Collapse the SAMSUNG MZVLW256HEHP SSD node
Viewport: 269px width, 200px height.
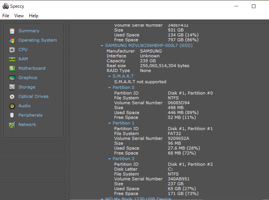[102, 46]
